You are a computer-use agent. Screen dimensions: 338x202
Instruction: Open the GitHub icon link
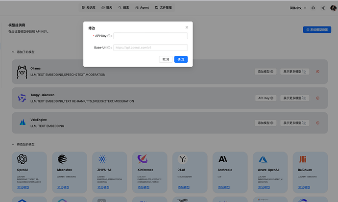(x=313, y=8)
